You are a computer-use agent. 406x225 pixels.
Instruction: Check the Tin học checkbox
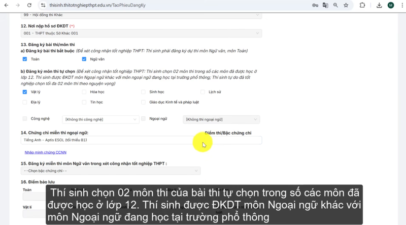tap(84, 102)
